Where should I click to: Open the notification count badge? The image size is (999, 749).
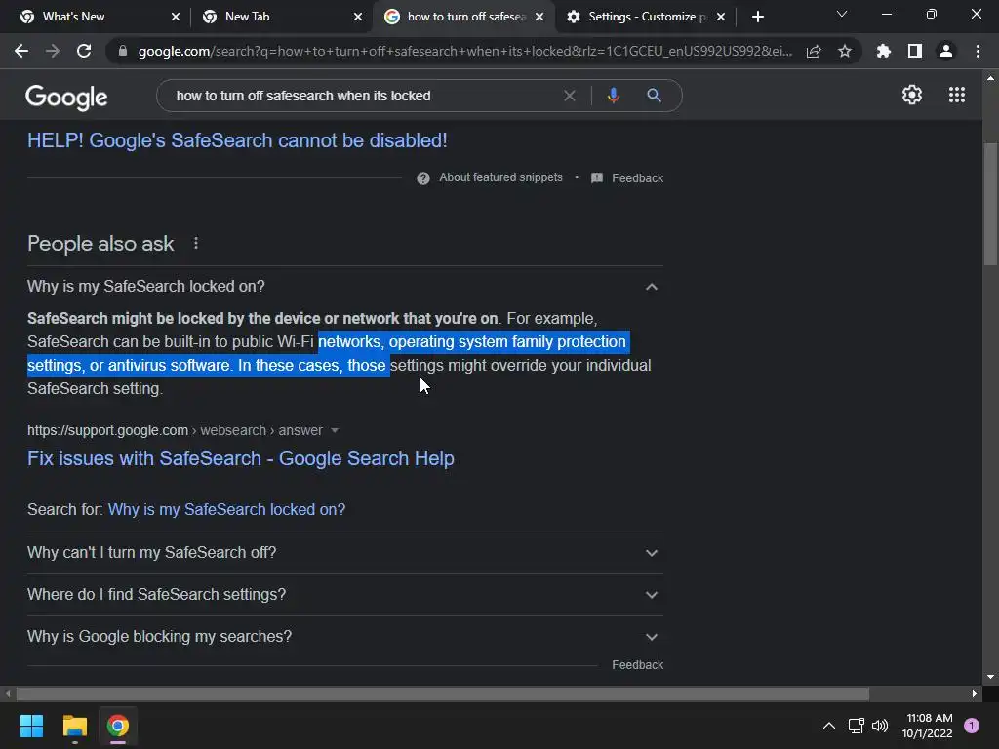pos(972,726)
